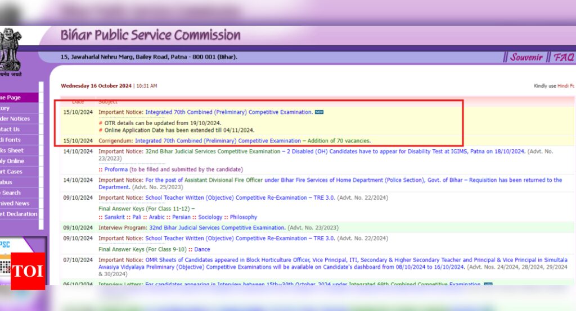Open Sanskrit final answer key

point(114,217)
